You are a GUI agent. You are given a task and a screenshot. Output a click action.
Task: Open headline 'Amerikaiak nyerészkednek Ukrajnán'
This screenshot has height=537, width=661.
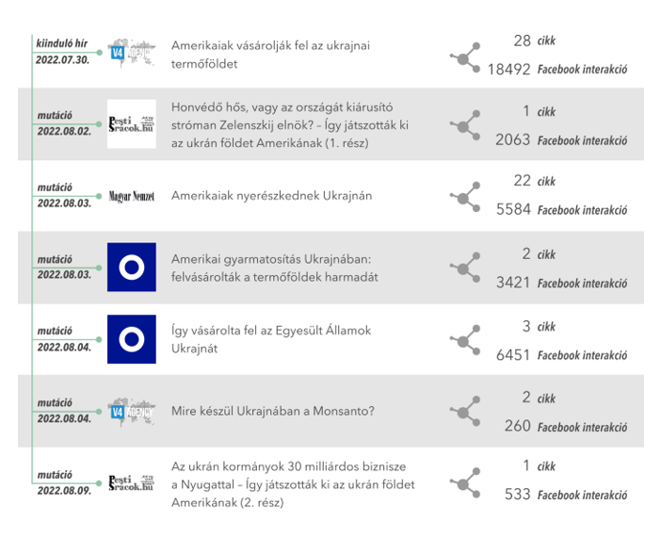click(271, 196)
